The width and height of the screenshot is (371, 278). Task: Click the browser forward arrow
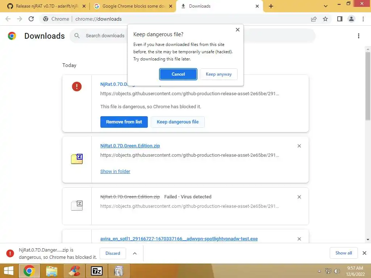[x=20, y=19]
